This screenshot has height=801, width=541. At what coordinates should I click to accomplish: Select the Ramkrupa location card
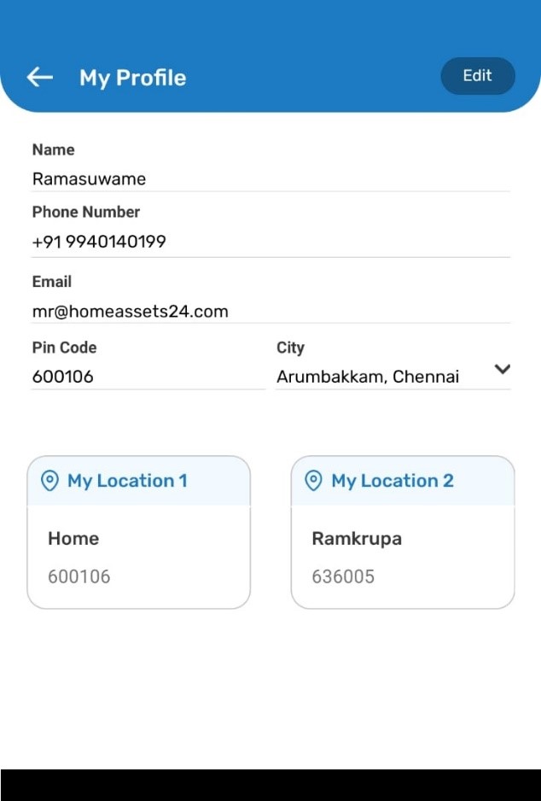pyautogui.click(x=403, y=532)
